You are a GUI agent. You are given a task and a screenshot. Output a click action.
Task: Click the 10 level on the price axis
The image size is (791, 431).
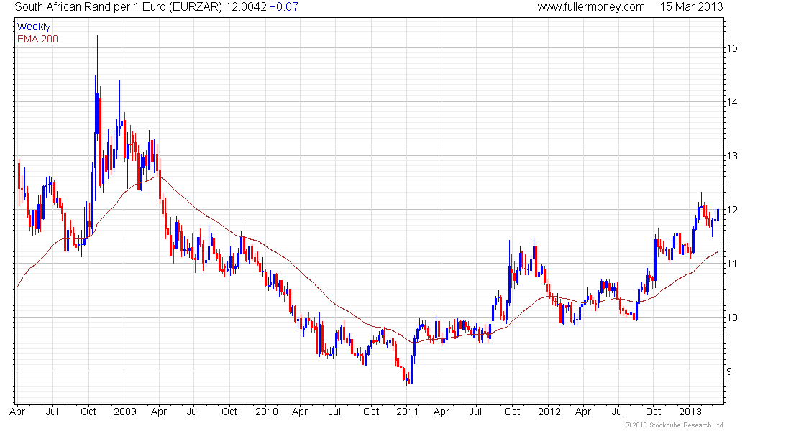coord(731,318)
